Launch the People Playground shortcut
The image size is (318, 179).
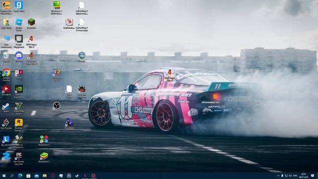19,39
